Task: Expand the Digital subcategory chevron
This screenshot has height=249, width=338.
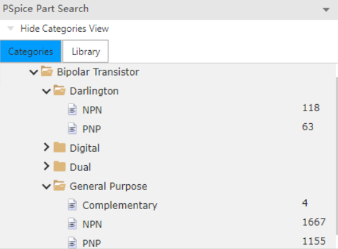Action: [x=46, y=147]
